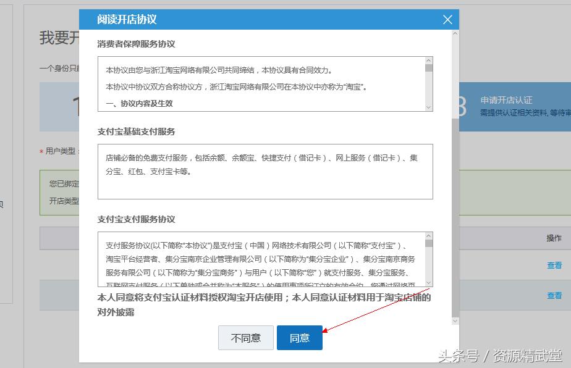Image resolution: width=571 pixels, height=368 pixels.
Task: Click the 不同意 disagree button
Action: [x=245, y=338]
